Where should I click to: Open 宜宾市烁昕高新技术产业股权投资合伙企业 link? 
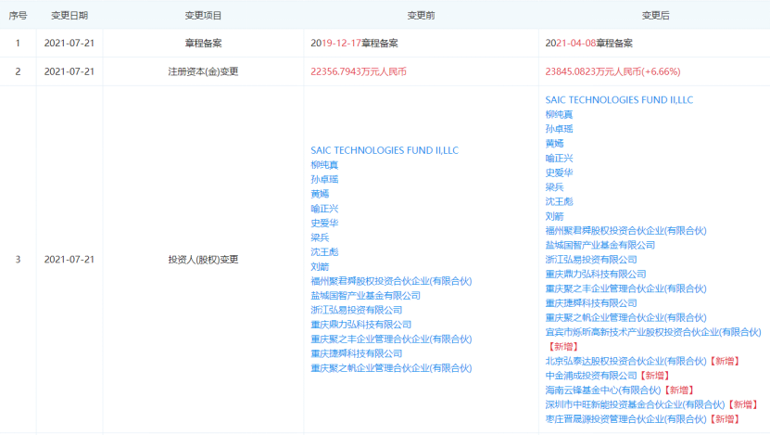(653, 332)
